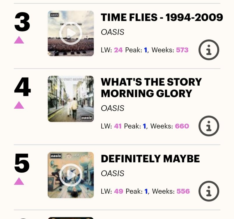The width and height of the screenshot is (234, 219).
Task: Open info icon for What's The Story Morning Glory
Action: 209,126
